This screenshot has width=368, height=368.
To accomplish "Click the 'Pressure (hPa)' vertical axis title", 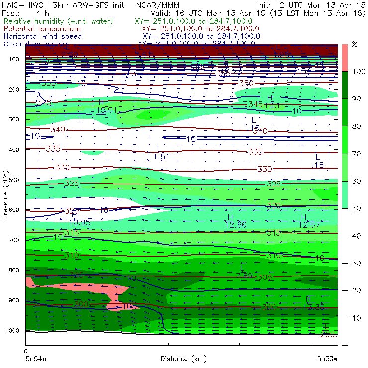I will coord(5,195).
